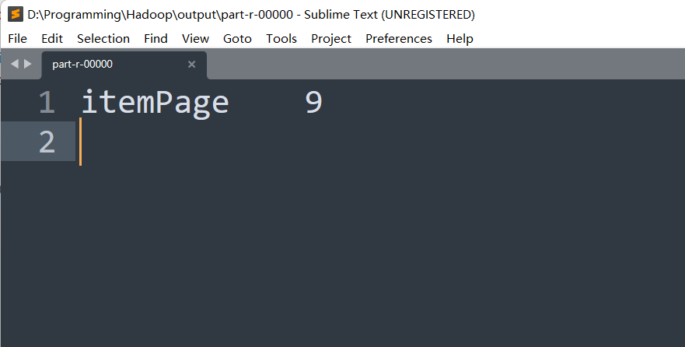Close the part-r-00000 tab

pos(192,65)
